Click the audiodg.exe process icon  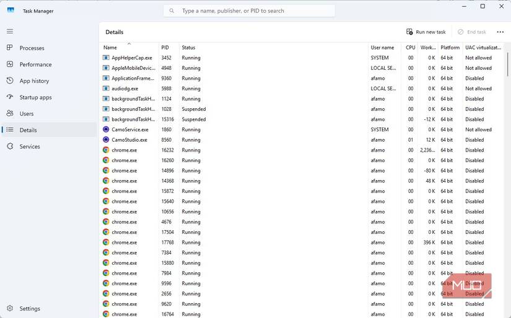(106, 88)
